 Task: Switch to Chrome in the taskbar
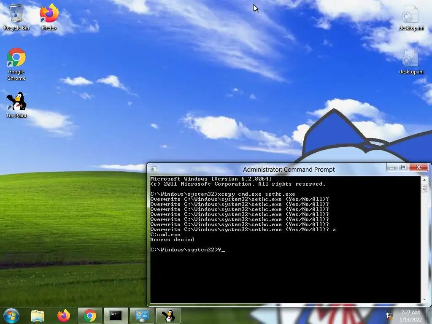pyautogui.click(x=90, y=316)
